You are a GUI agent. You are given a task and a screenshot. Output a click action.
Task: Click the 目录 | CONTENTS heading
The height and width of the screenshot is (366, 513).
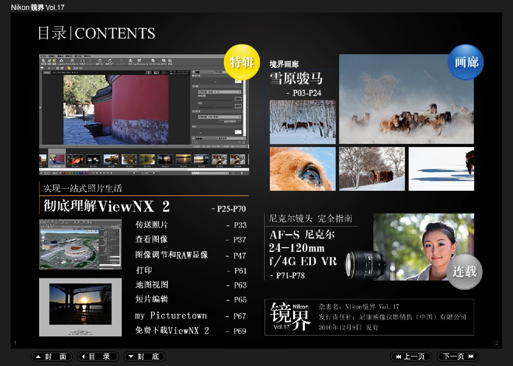(97, 33)
